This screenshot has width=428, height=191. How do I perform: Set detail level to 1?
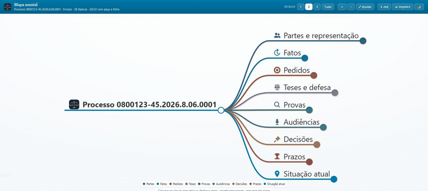click(x=300, y=7)
